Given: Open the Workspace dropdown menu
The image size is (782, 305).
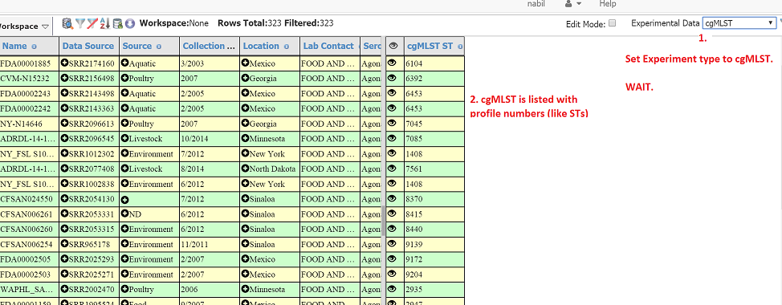Looking at the screenshot, I should pos(25,26).
